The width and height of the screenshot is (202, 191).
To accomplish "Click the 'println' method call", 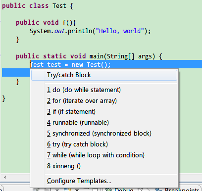I will click(80, 31).
